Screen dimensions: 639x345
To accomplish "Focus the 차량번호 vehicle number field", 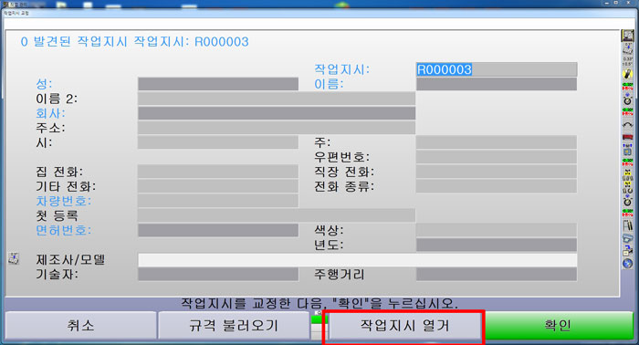I will point(218,201).
